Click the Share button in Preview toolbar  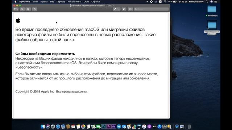coord(35,9)
